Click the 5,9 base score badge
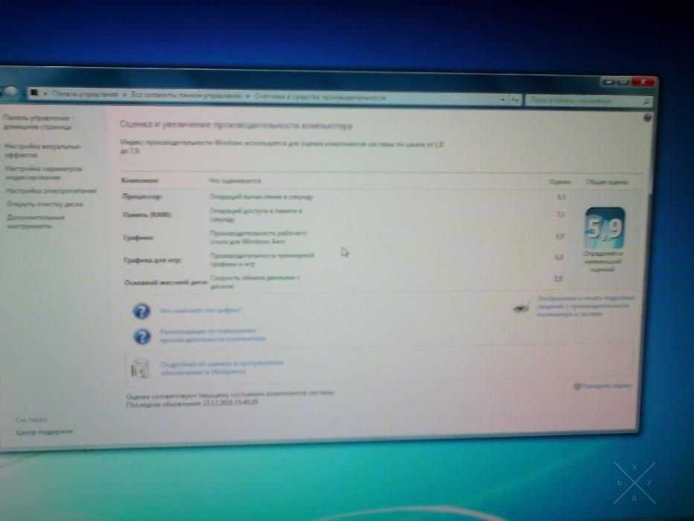694x521 pixels. tap(605, 228)
